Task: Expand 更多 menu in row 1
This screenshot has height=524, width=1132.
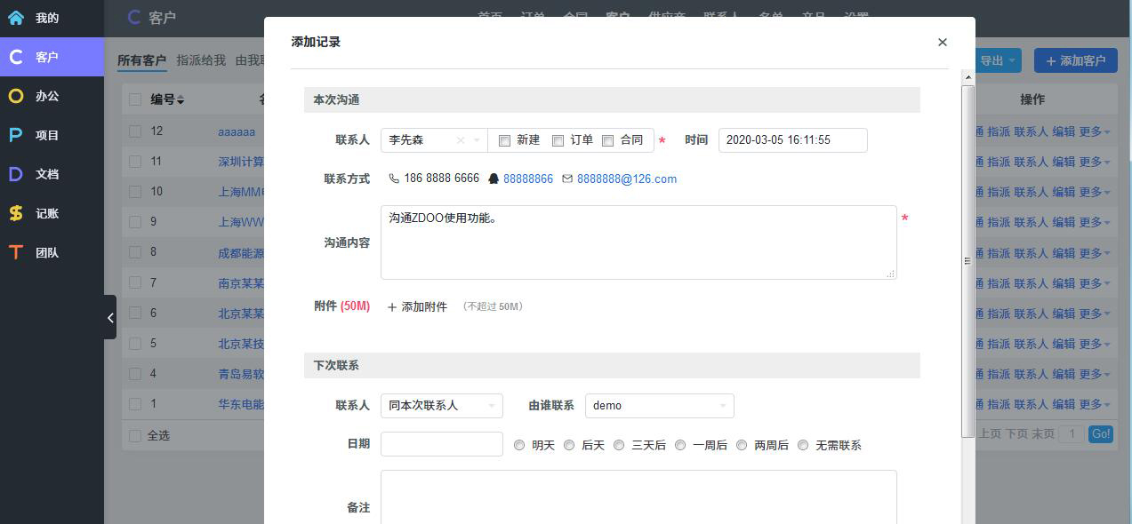Action: tap(1094, 404)
